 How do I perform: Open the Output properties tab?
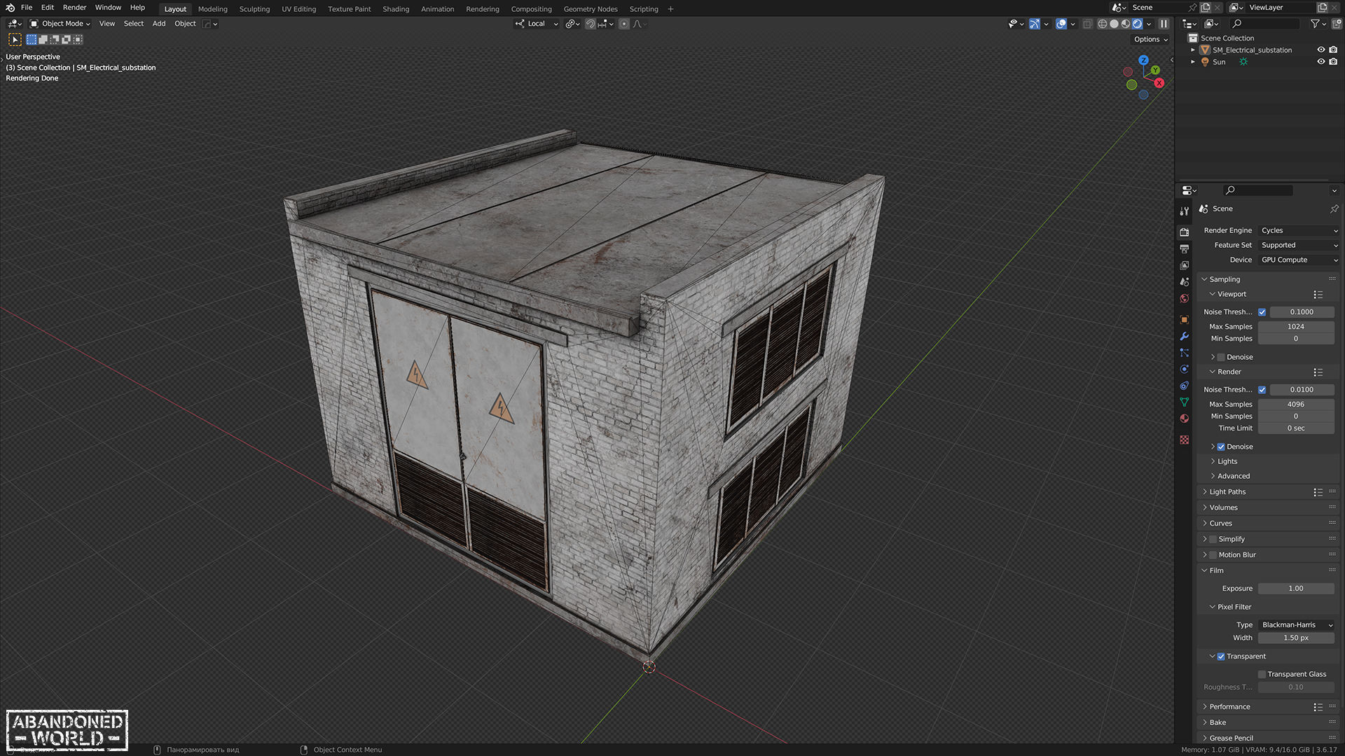tap(1184, 248)
